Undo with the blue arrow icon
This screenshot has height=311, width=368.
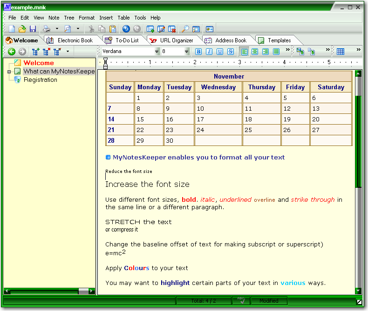[x=126, y=29]
